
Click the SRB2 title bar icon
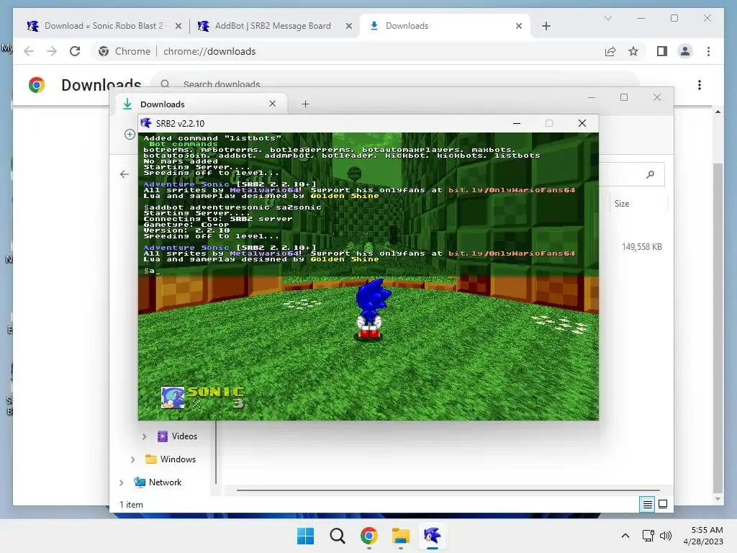146,123
